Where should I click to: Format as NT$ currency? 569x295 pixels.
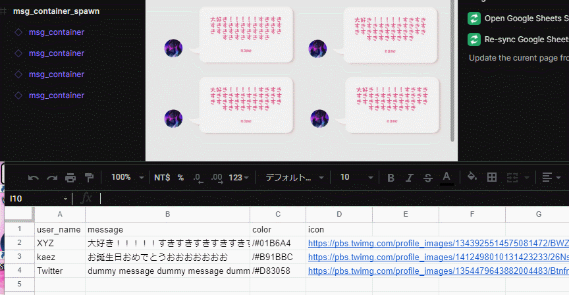click(x=162, y=177)
